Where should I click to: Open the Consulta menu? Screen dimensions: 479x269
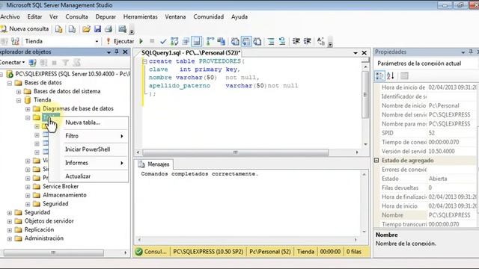pyautogui.click(x=76, y=16)
